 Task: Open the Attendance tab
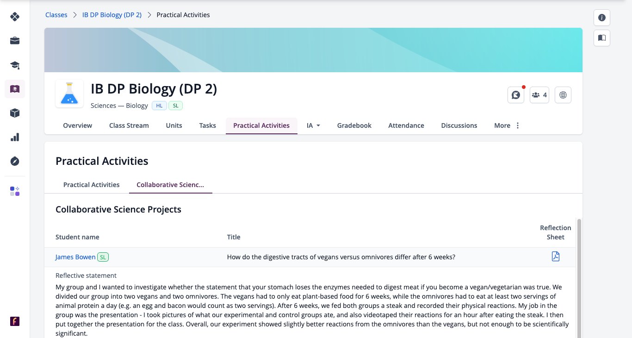[406, 125]
